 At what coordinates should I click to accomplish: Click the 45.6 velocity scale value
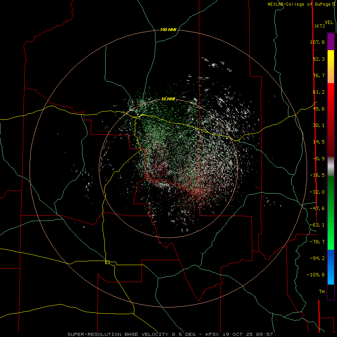319,109
